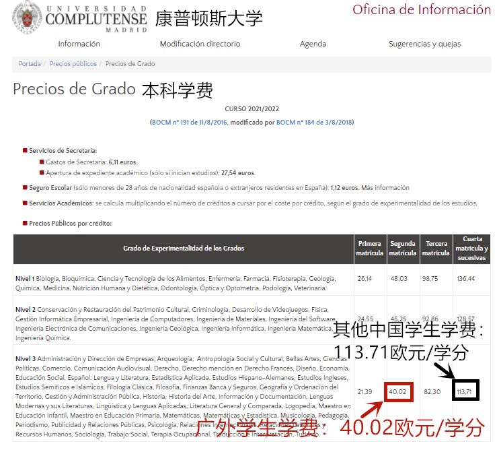Image resolution: width=499 pixels, height=454 pixels.
Task: Open Sugerencias y quejas menu
Action: (x=424, y=44)
